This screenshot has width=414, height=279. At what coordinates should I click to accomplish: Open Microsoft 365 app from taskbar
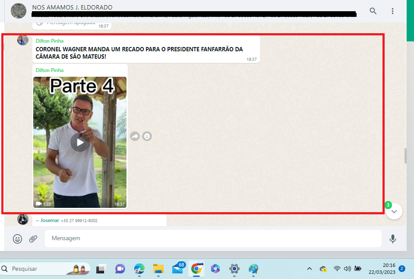click(215, 269)
